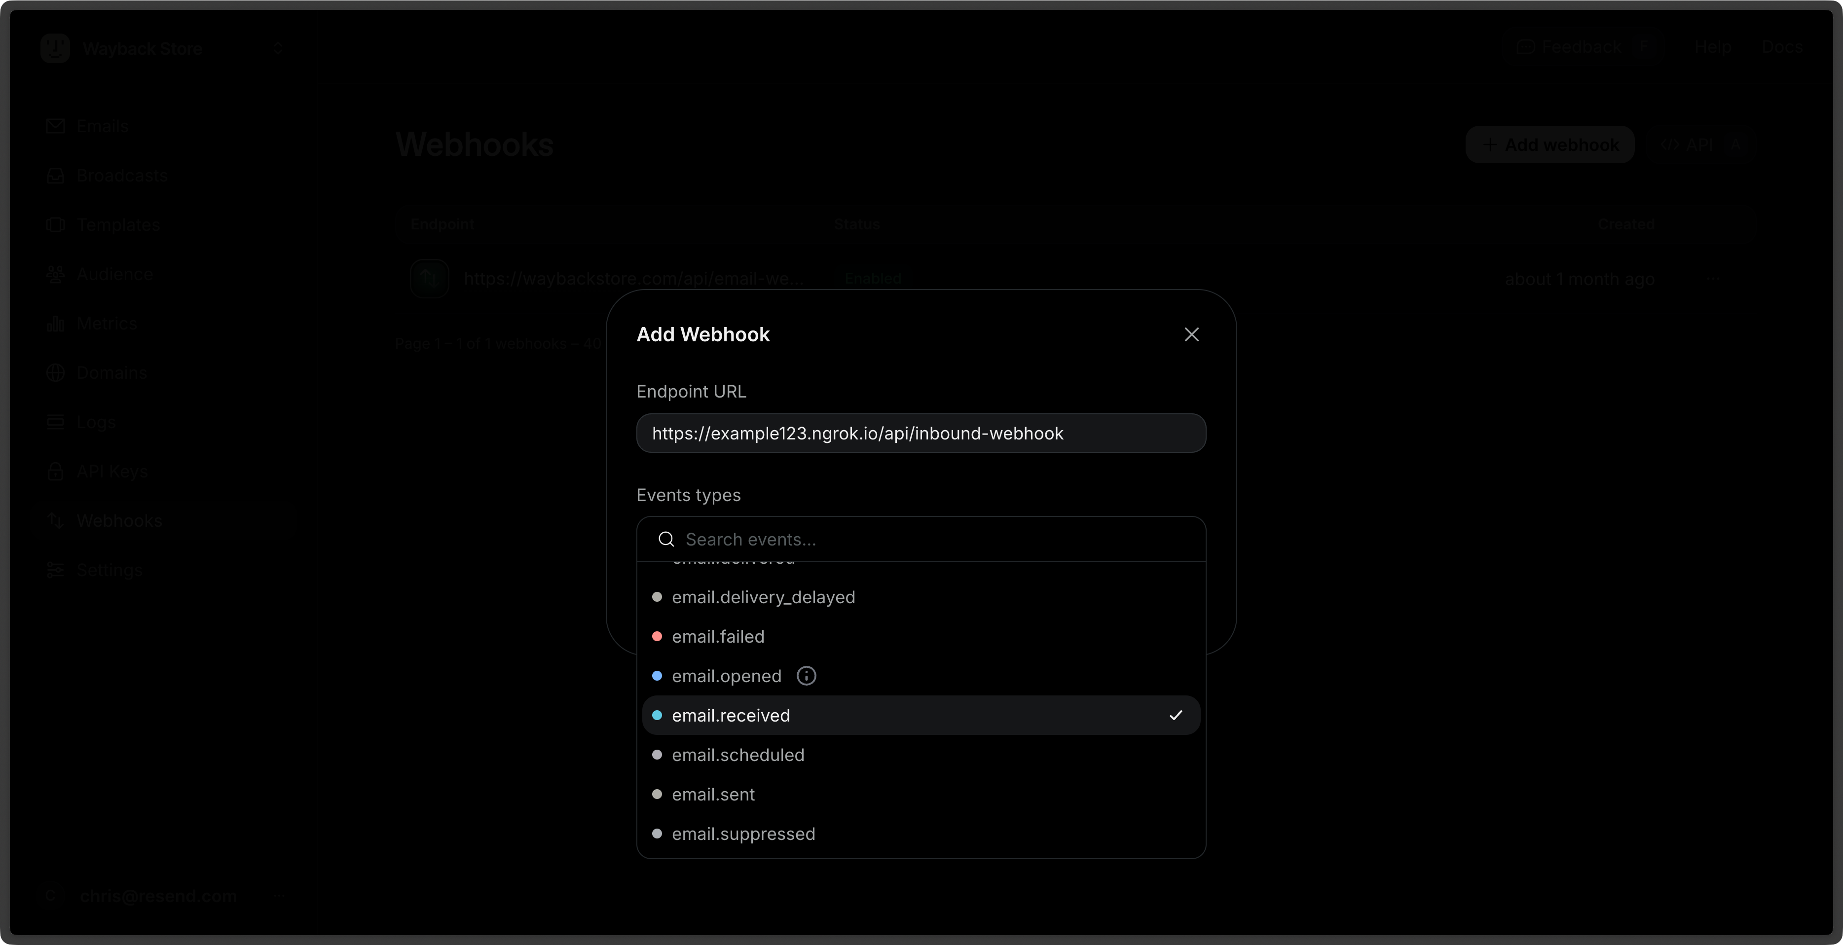Open the workspace switcher next to Wayback Store
Image resolution: width=1843 pixels, height=945 pixels.
(x=278, y=48)
